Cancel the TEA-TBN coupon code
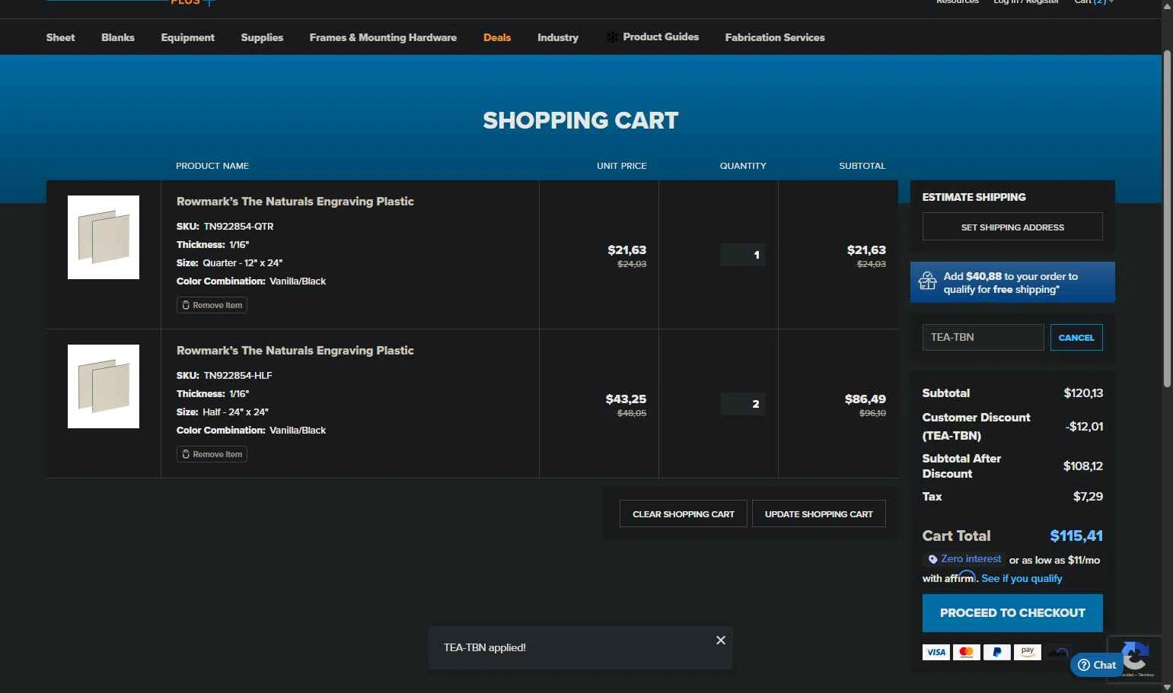The height and width of the screenshot is (693, 1173). 1076,337
